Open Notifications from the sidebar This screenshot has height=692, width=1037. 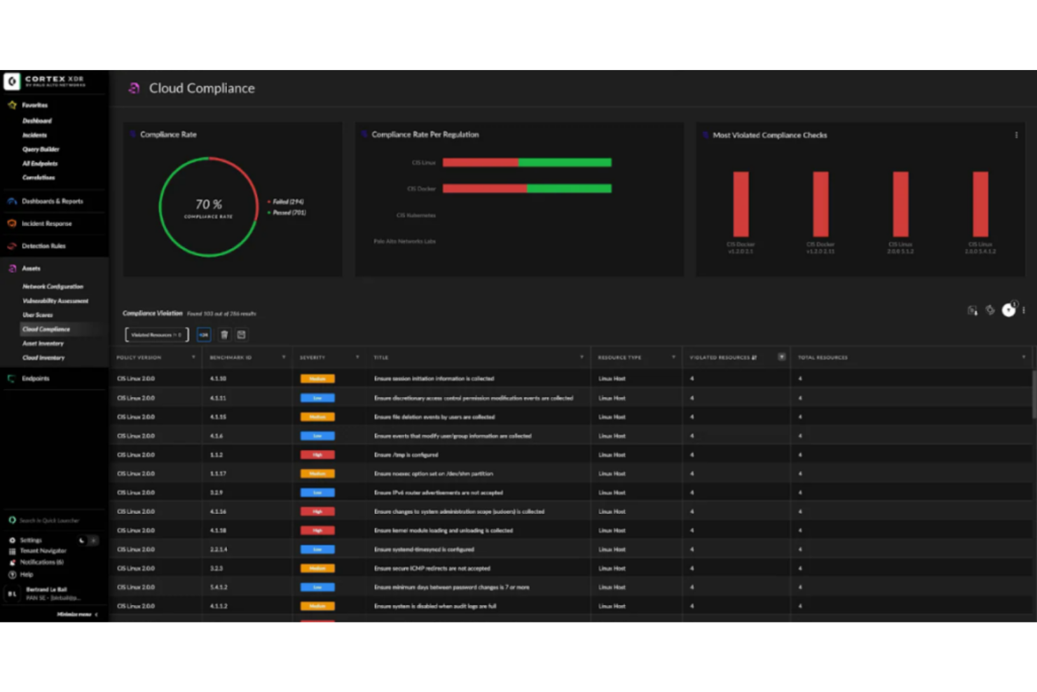[x=43, y=562]
